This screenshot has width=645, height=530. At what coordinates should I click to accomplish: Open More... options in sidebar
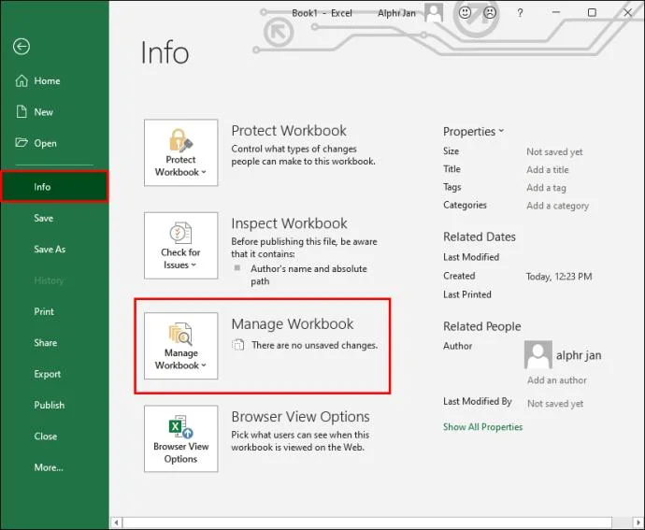coord(54,467)
